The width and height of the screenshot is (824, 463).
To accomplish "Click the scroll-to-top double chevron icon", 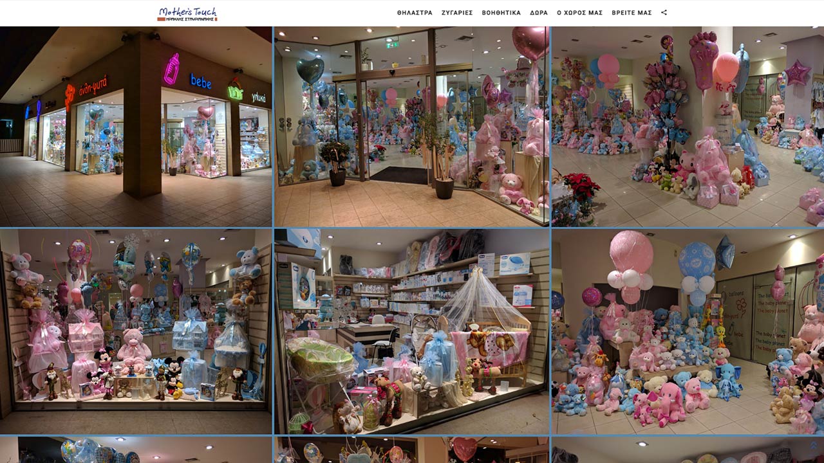I will pos(814,445).
